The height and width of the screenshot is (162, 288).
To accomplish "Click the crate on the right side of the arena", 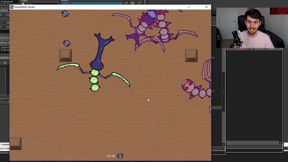I will tap(191, 55).
